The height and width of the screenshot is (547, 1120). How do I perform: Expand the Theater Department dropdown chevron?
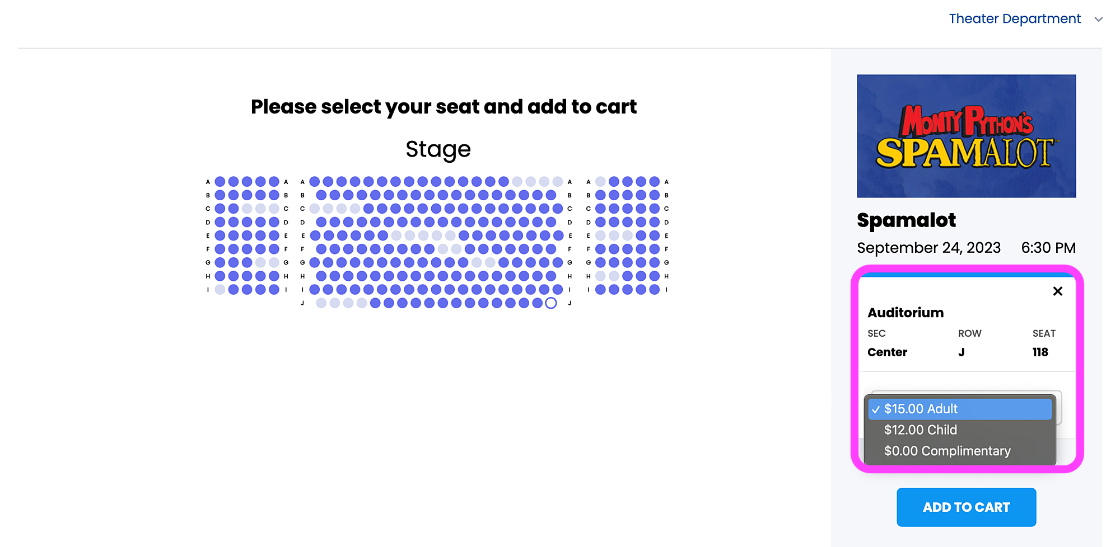tap(1099, 20)
